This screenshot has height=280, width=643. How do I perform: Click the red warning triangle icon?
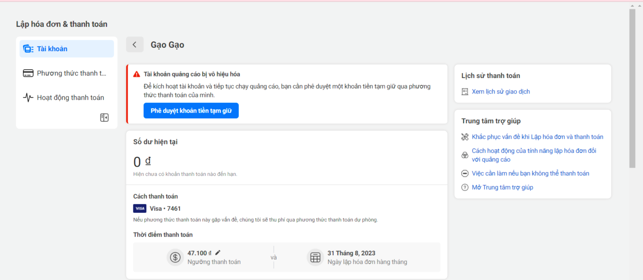tap(137, 74)
